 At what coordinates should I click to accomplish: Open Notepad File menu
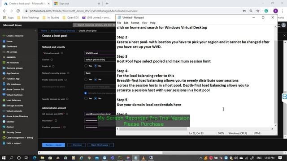click(119, 23)
